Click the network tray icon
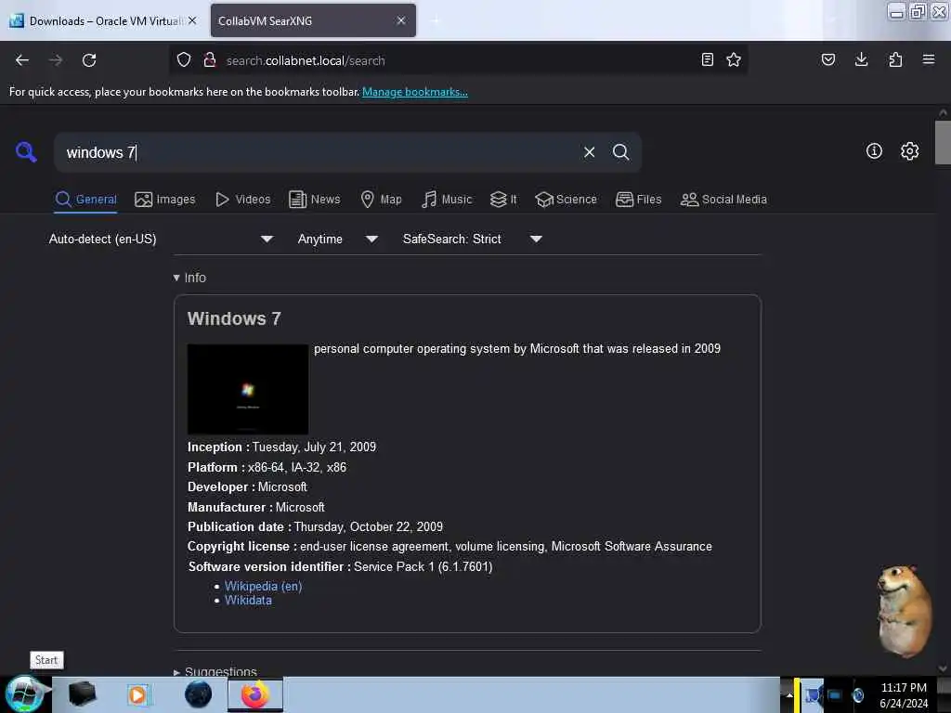Viewport: 951px width, 713px height. click(835, 694)
